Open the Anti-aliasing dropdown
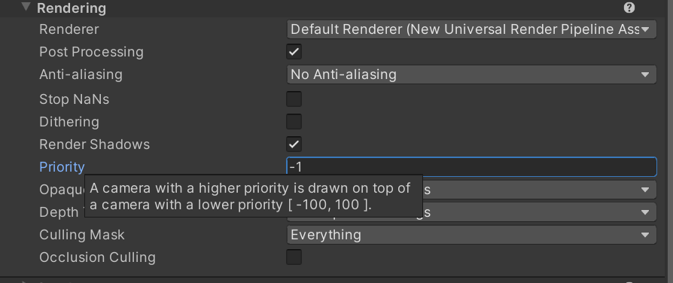This screenshot has width=673, height=283. pyautogui.click(x=471, y=75)
